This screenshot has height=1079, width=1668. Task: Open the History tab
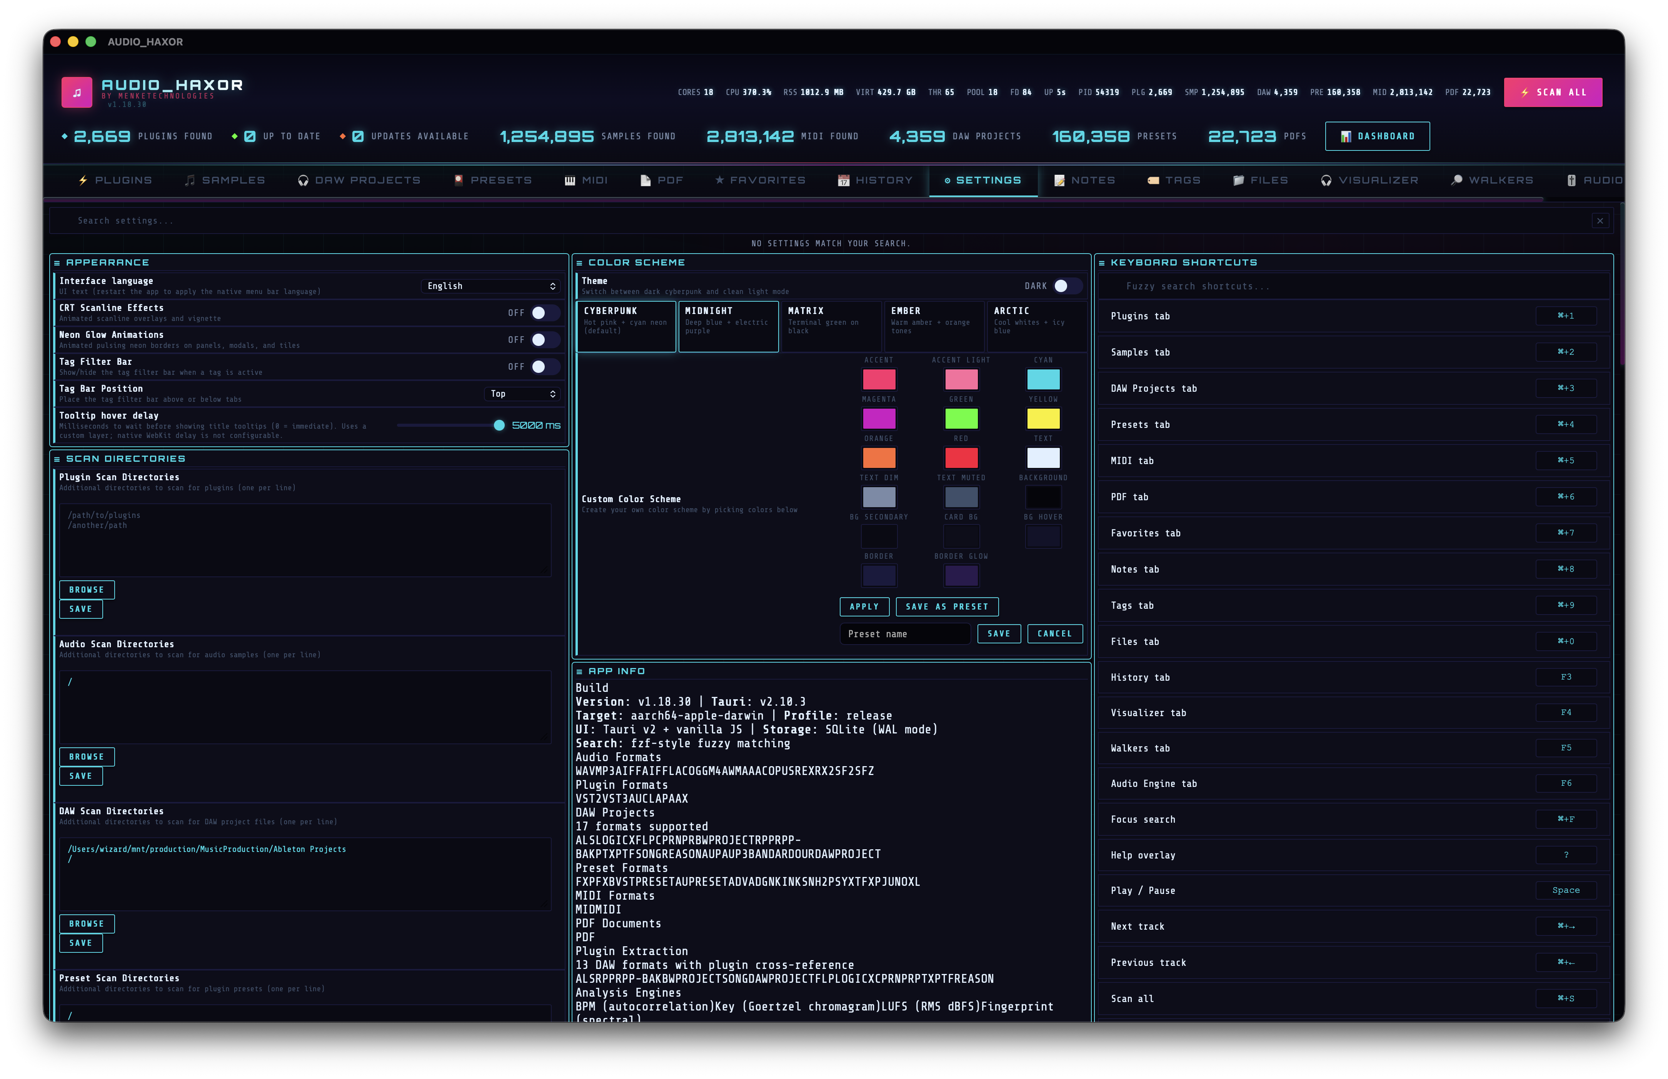click(x=875, y=180)
